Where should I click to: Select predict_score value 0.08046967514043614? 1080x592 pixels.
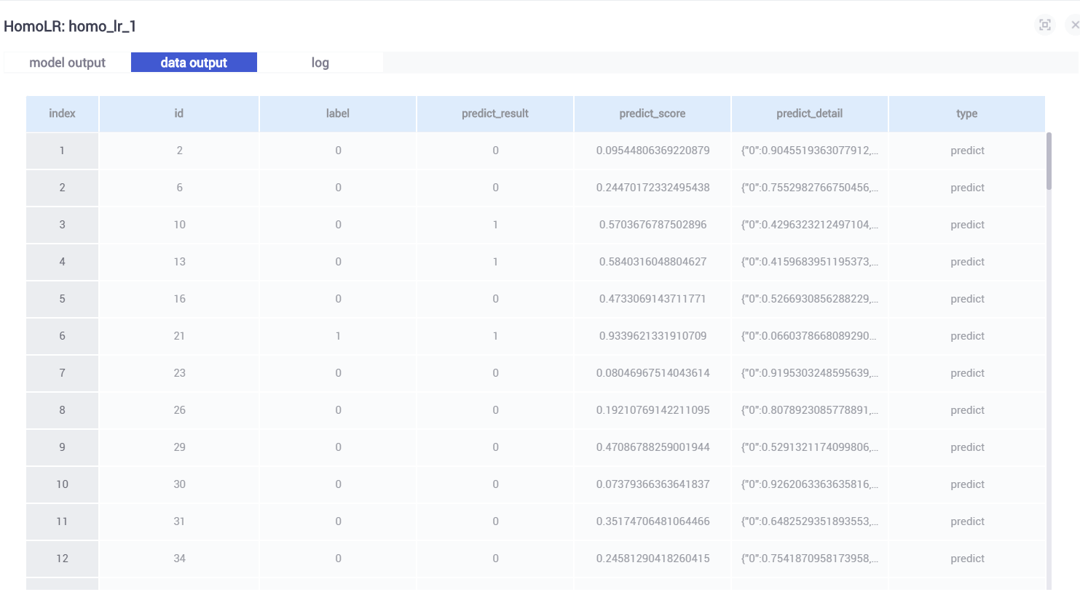pos(653,373)
